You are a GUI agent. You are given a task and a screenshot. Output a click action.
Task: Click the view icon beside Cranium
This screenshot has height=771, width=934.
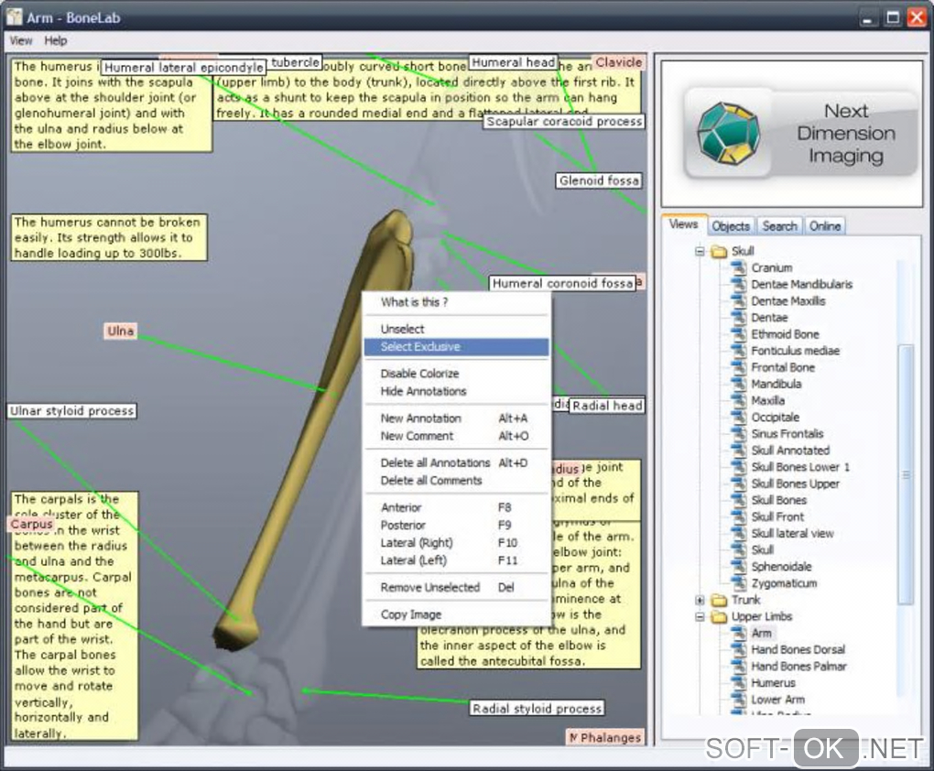point(739,268)
